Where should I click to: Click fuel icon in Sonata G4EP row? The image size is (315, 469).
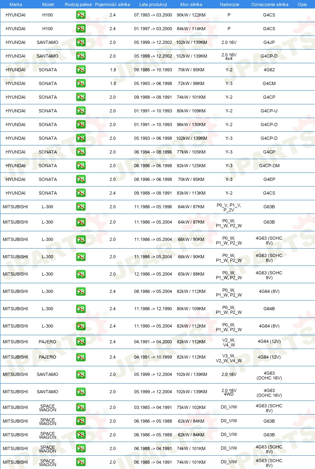[x=81, y=179]
